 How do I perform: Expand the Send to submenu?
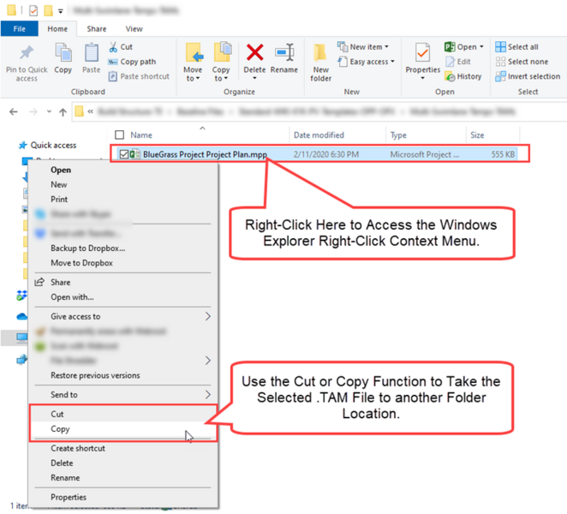[x=208, y=395]
